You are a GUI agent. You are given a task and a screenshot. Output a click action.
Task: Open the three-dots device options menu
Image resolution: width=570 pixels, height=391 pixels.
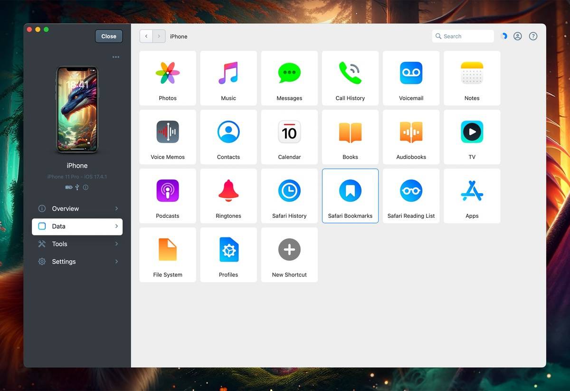(x=116, y=57)
